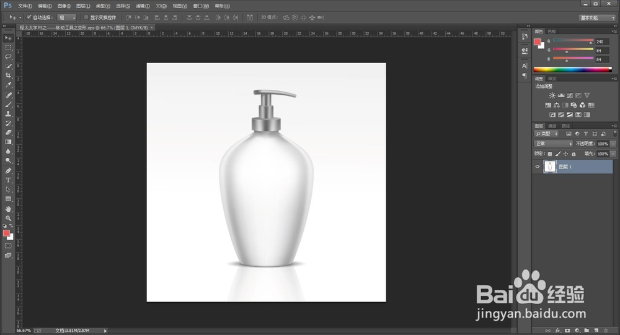
Task: Open the Character panel icon
Action: tap(525, 66)
